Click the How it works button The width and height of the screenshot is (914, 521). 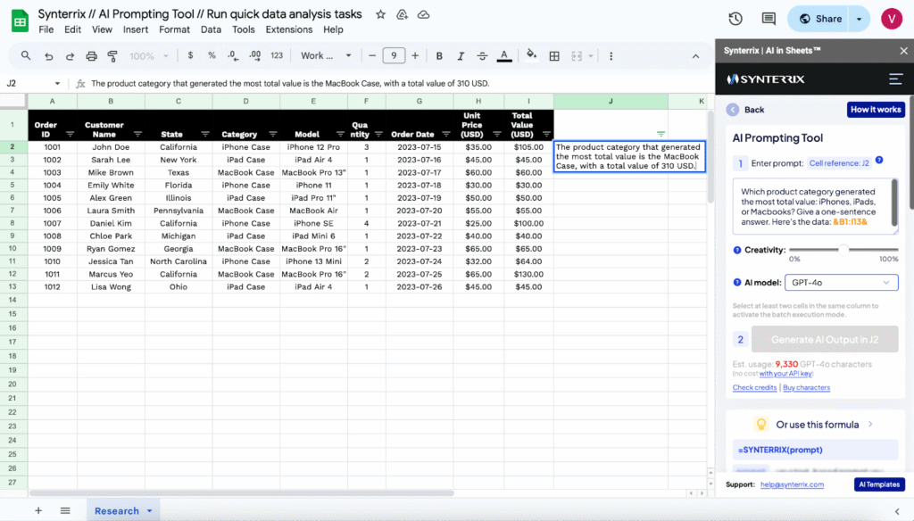pyautogui.click(x=876, y=110)
